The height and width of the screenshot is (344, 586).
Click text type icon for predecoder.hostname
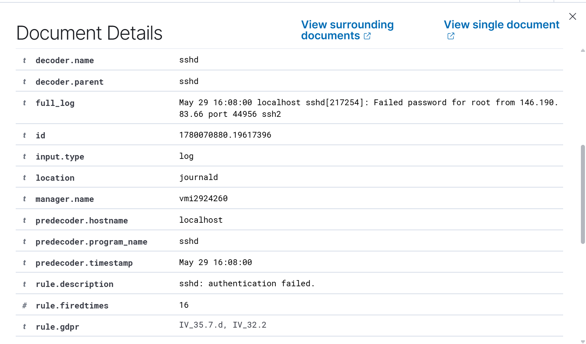24,220
